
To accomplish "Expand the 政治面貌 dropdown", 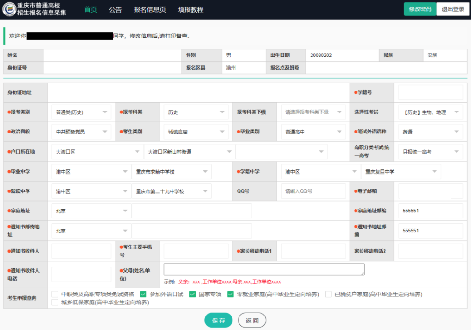I will [81, 132].
